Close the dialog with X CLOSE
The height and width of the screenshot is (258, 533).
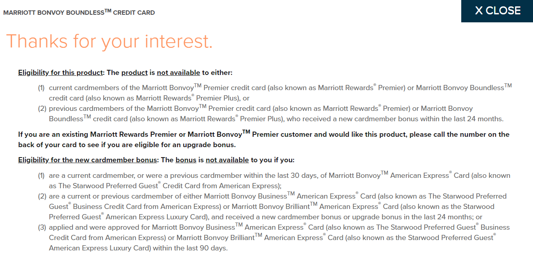pos(497,11)
